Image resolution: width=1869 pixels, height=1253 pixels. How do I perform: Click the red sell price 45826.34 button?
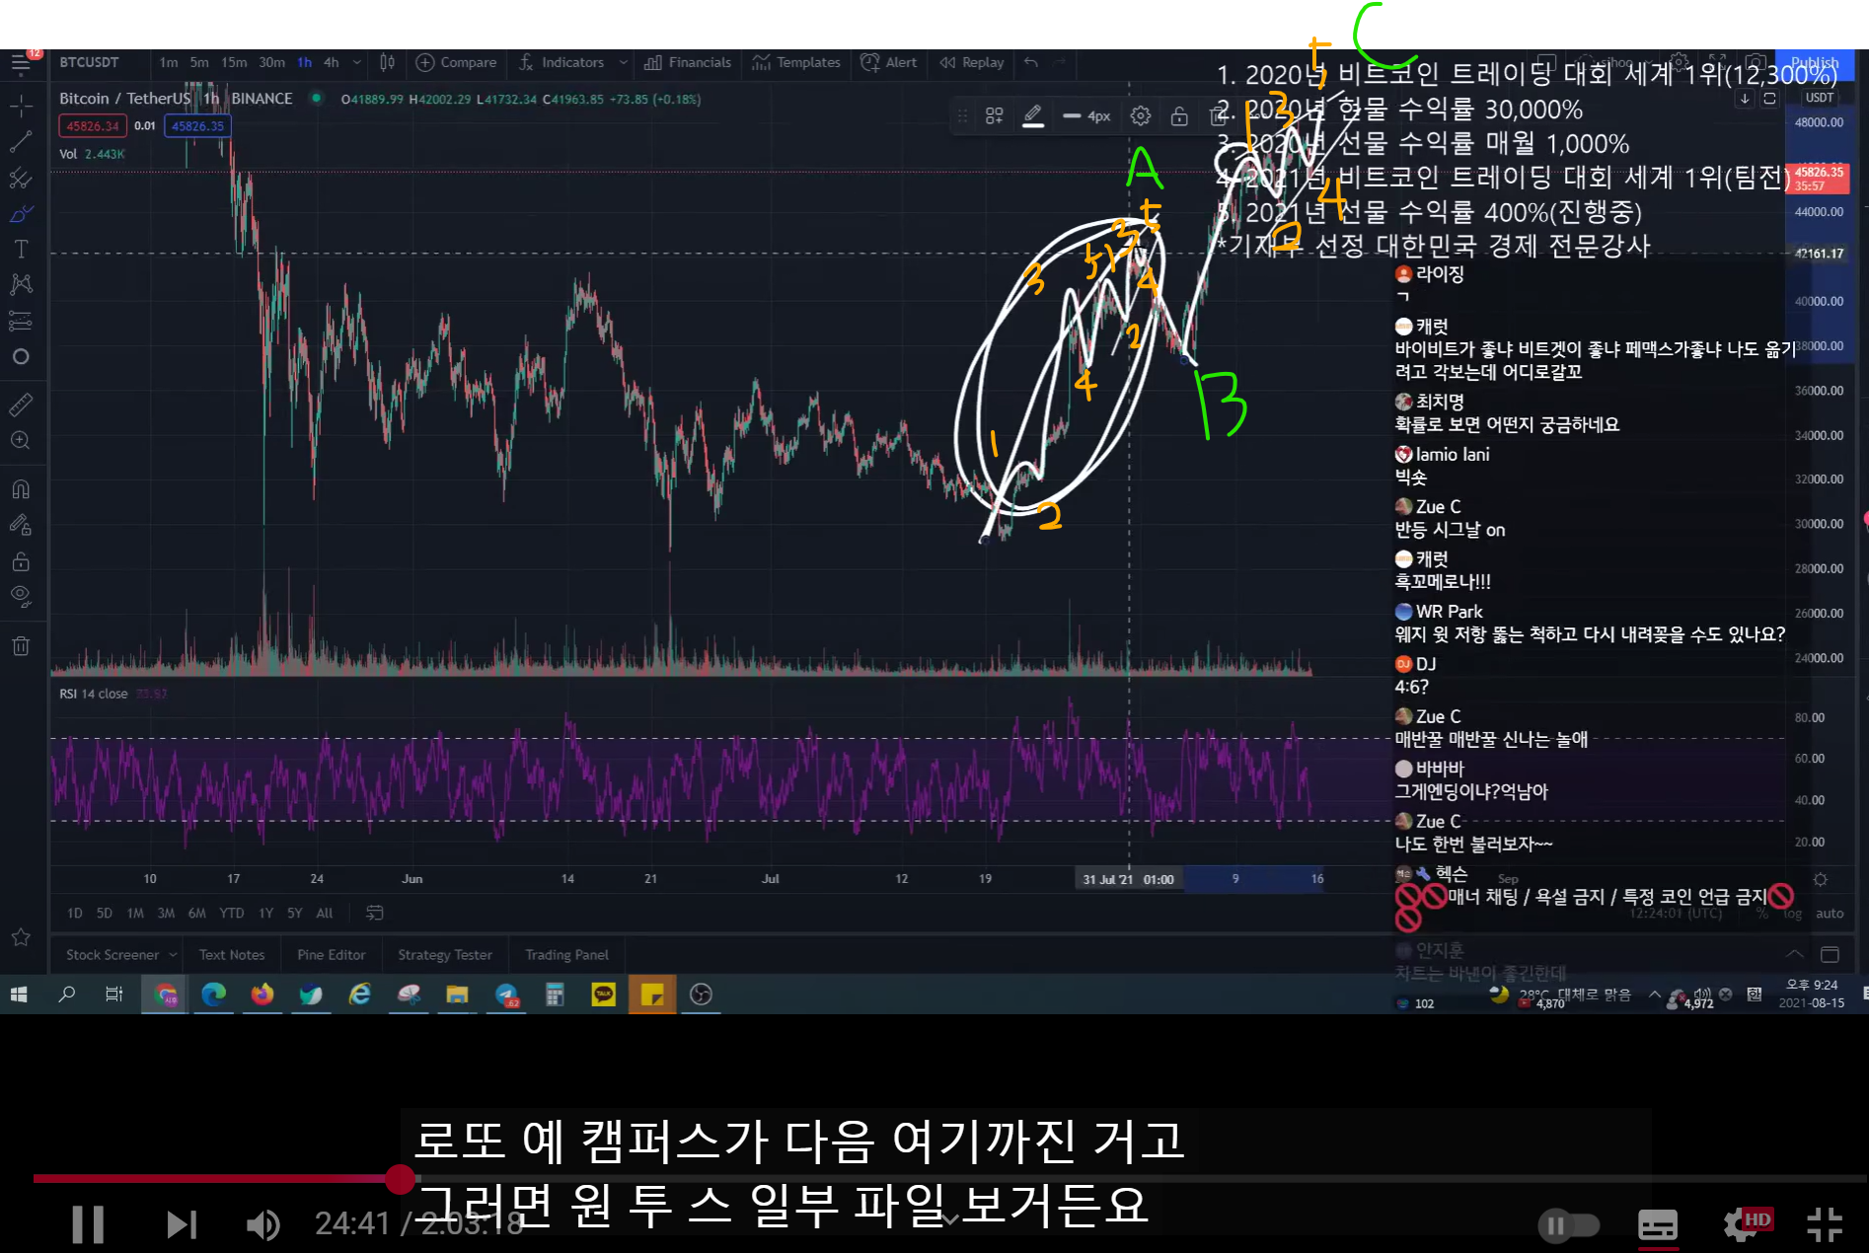[93, 126]
